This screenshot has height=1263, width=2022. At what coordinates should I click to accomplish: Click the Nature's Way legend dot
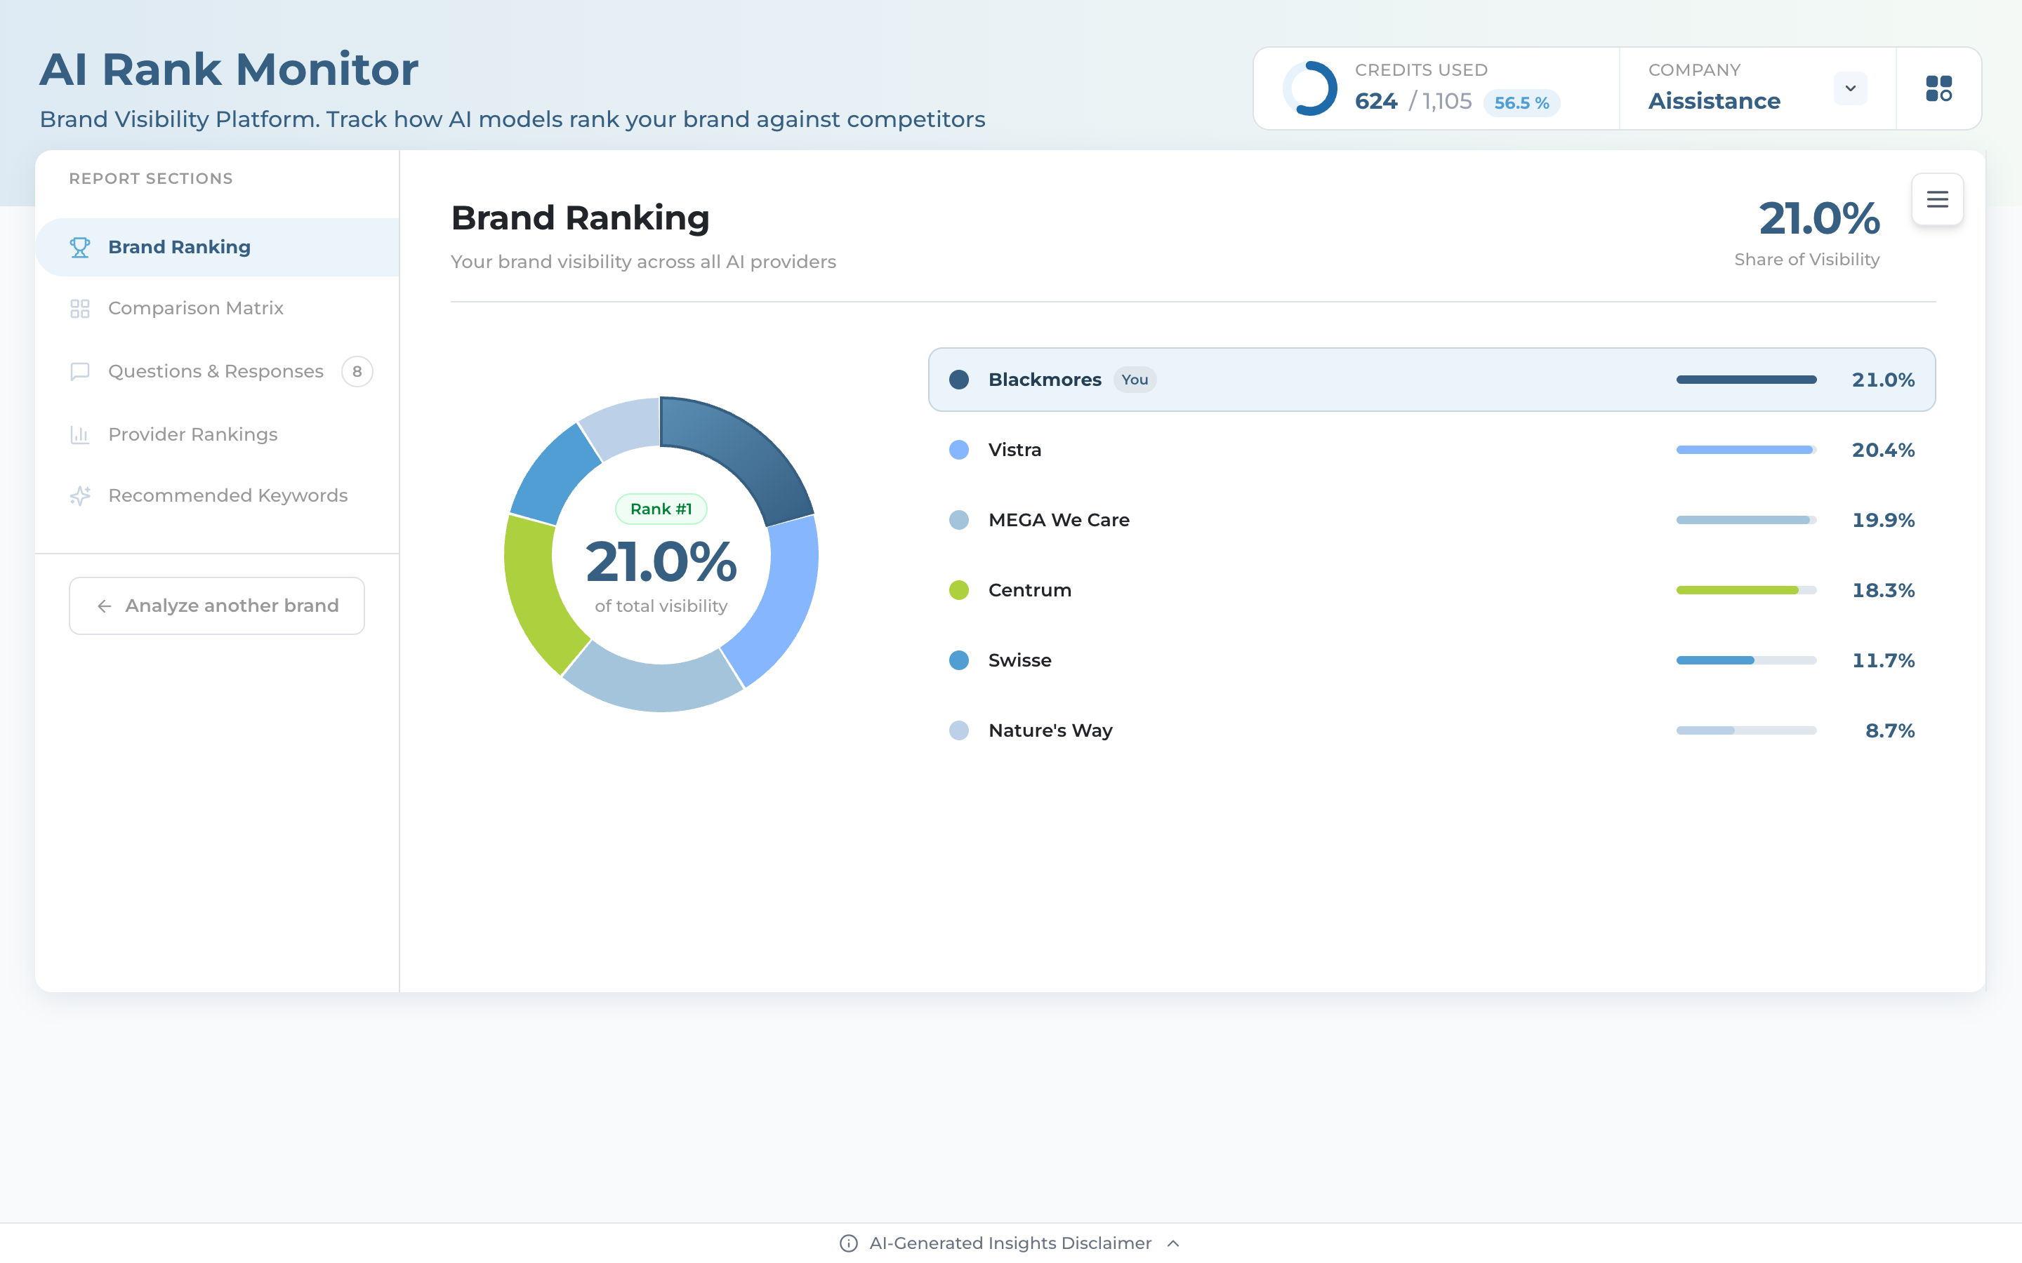[x=959, y=731]
